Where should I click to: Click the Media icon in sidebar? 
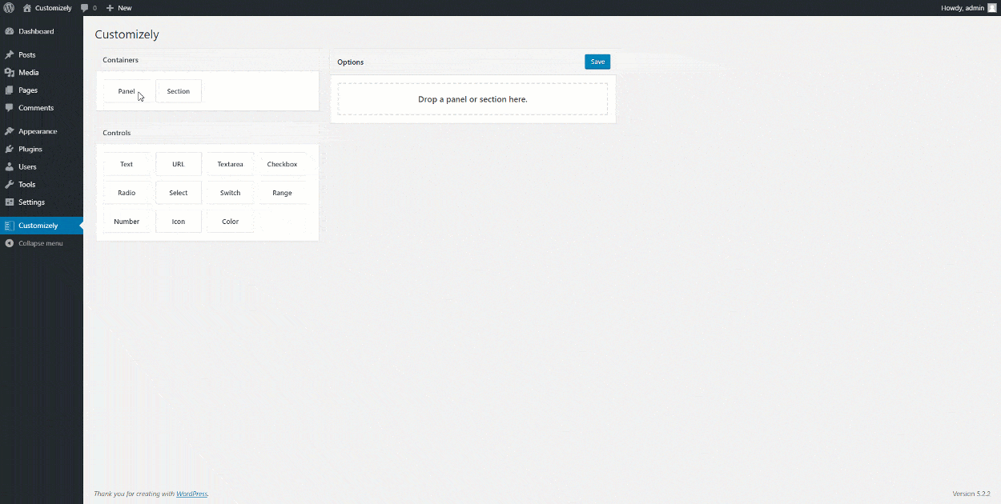(x=9, y=73)
